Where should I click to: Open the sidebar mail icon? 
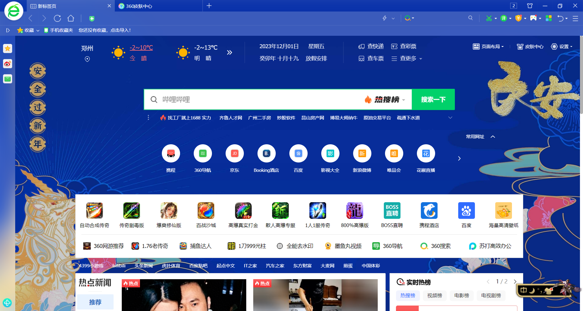(x=8, y=79)
